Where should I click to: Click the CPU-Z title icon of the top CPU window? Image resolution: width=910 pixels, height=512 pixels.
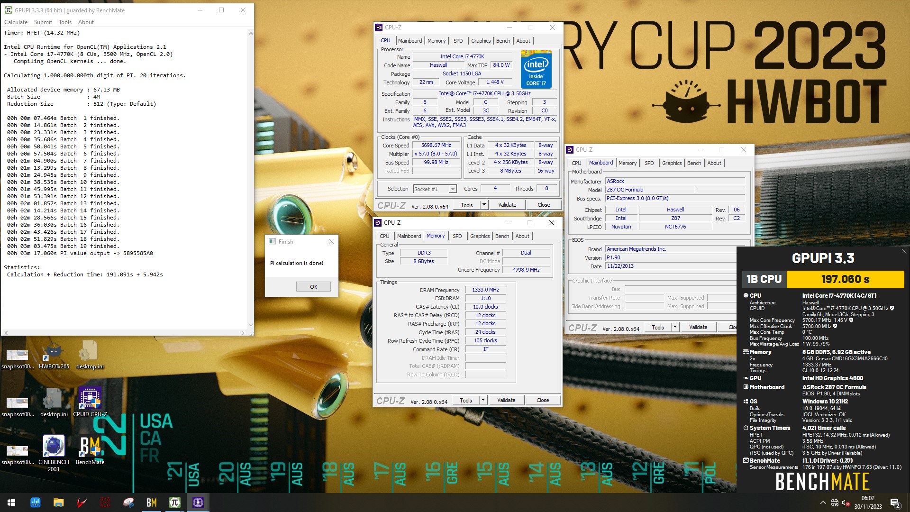coord(379,27)
